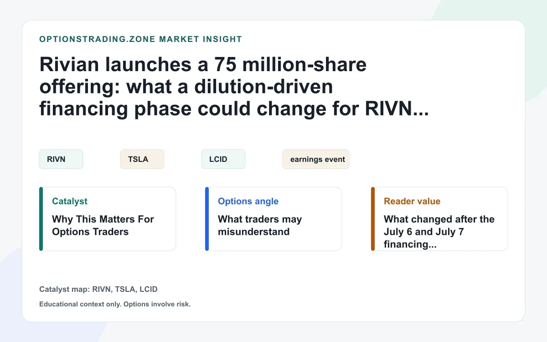Image resolution: width=547 pixels, height=342 pixels.
Task: Click the 'Educational context only' disclaimer
Action: [115, 304]
